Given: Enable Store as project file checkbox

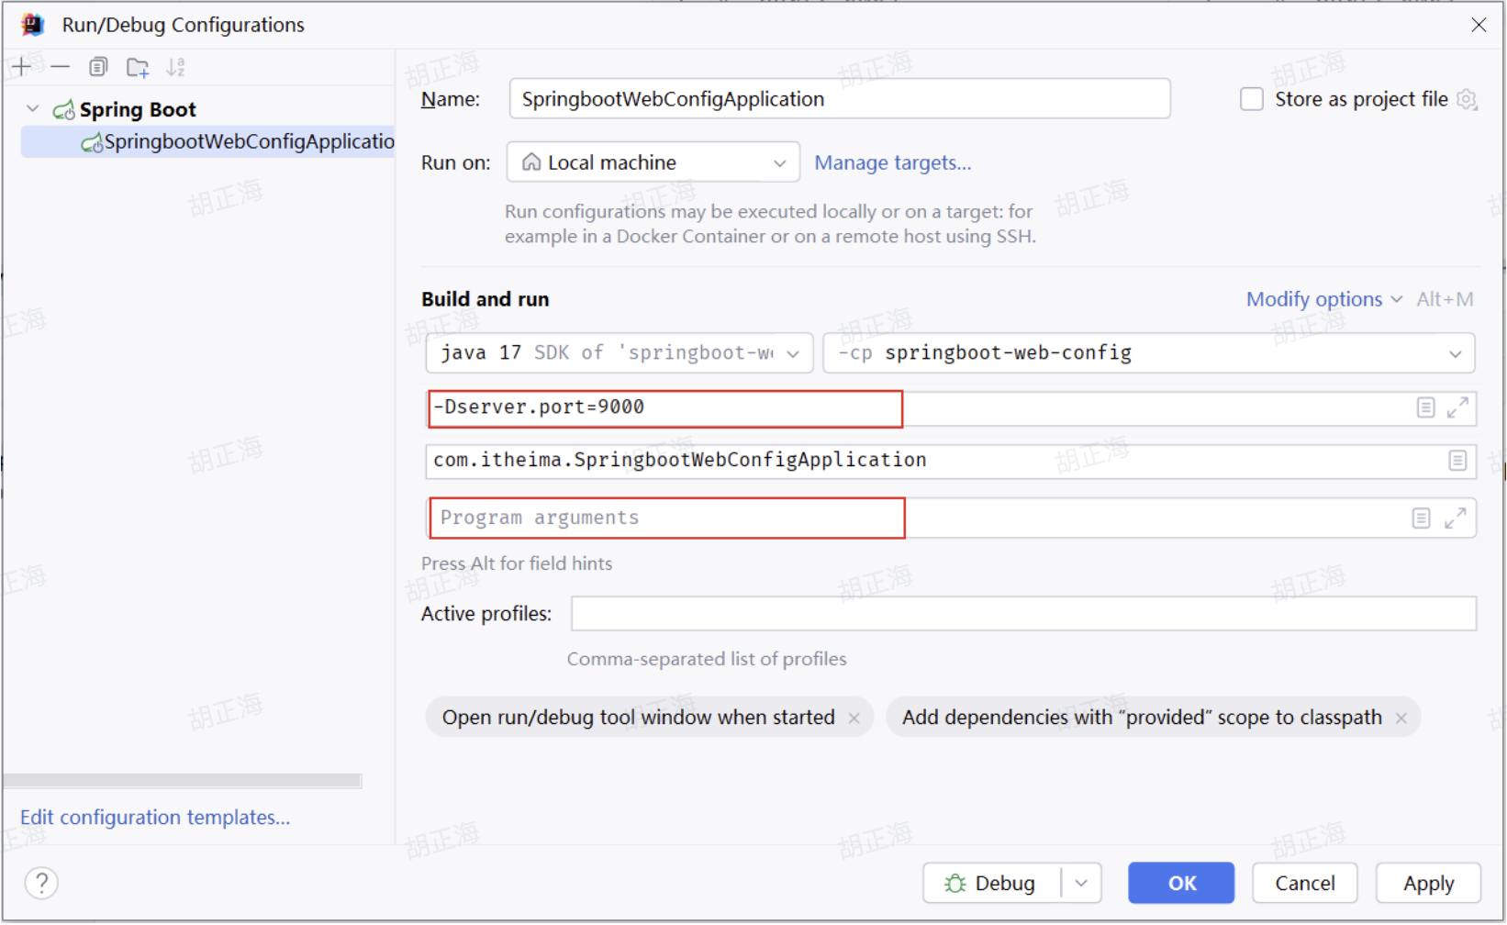Looking at the screenshot, I should tap(1251, 99).
